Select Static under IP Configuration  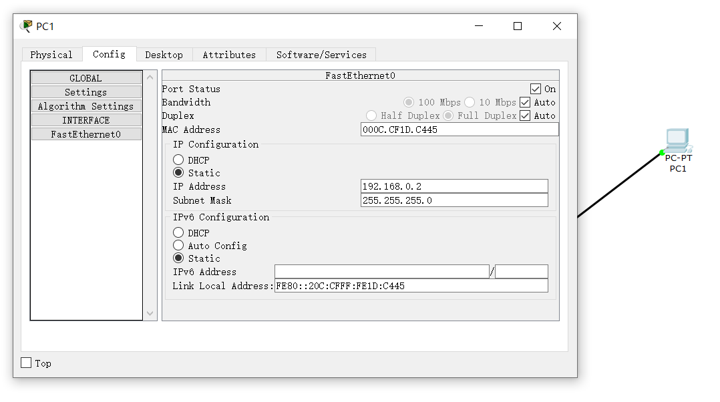pos(178,172)
